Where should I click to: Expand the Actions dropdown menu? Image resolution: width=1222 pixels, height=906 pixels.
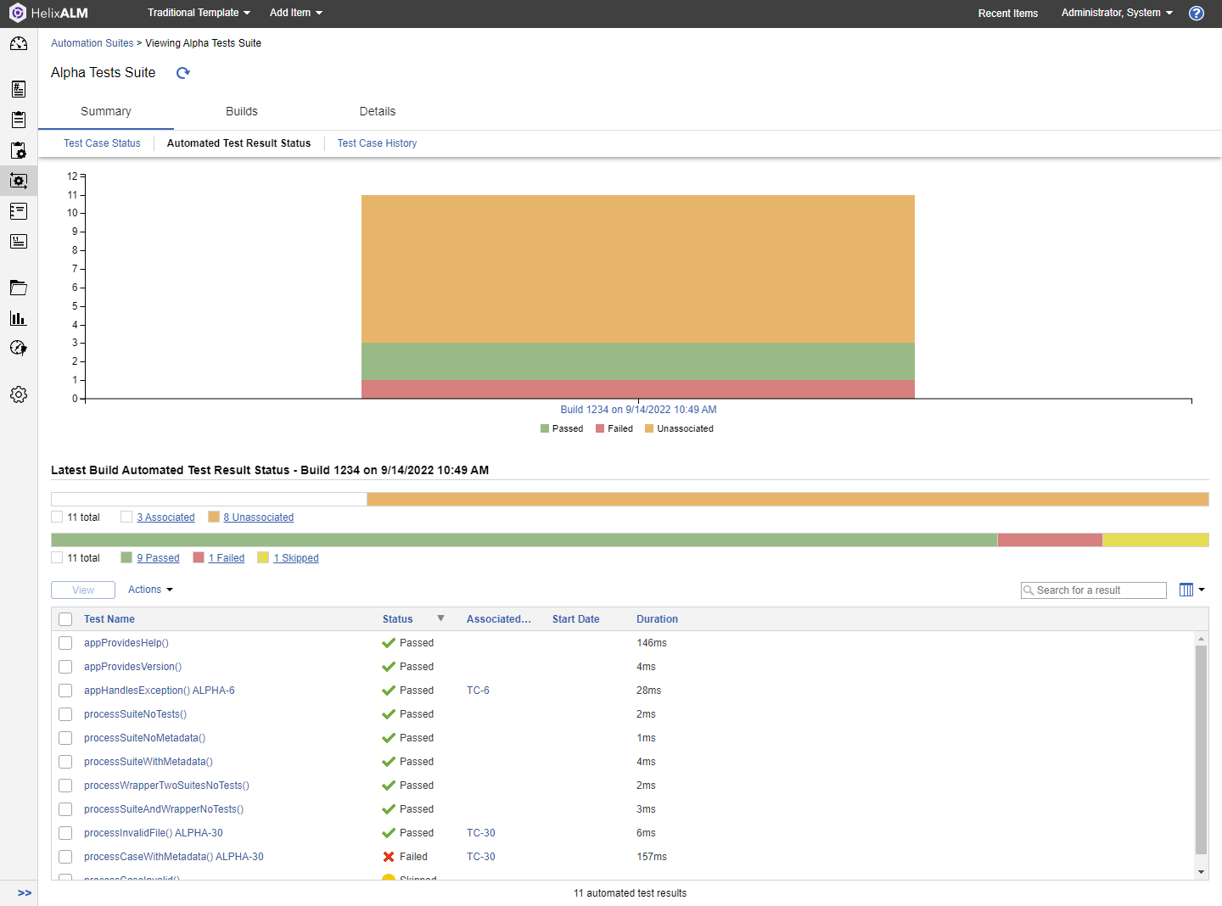pos(150,590)
